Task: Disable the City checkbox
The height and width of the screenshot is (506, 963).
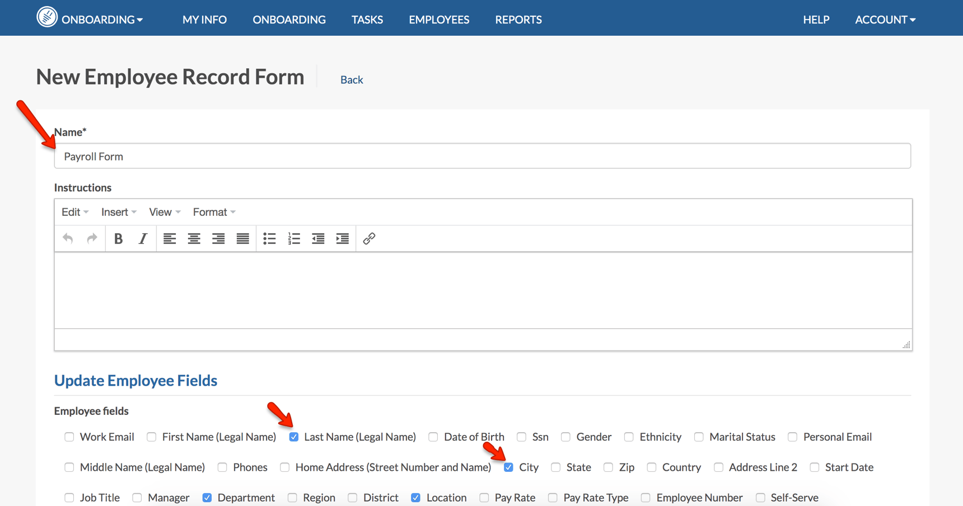Action: 508,467
